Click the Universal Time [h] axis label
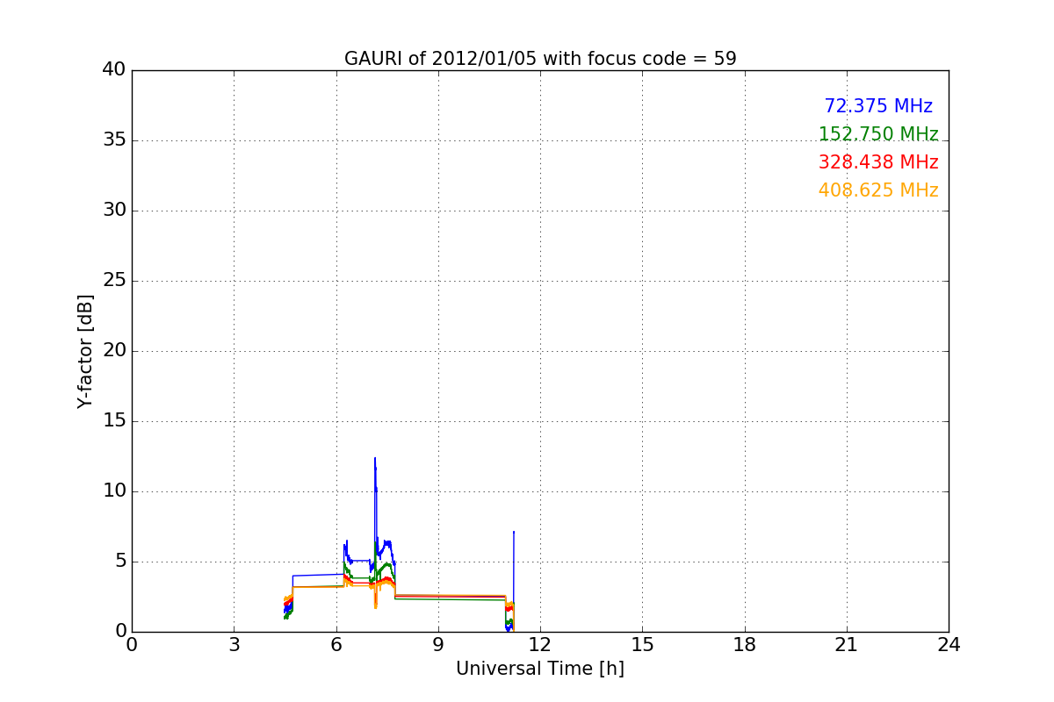Image resolution: width=1054 pixels, height=702 pixels. [540, 669]
